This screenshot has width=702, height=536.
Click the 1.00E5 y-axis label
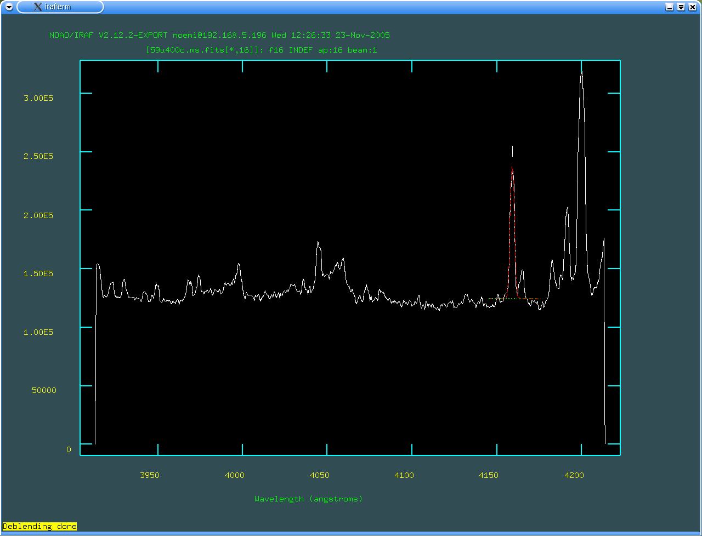click(38, 332)
